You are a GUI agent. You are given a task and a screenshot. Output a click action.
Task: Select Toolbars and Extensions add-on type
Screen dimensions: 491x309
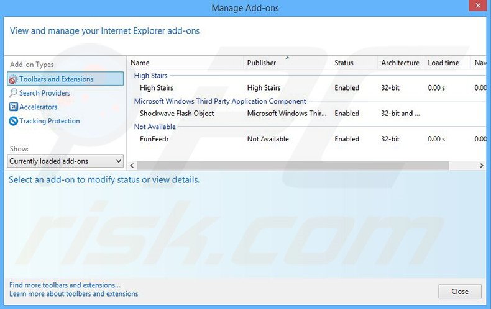[x=65, y=79]
